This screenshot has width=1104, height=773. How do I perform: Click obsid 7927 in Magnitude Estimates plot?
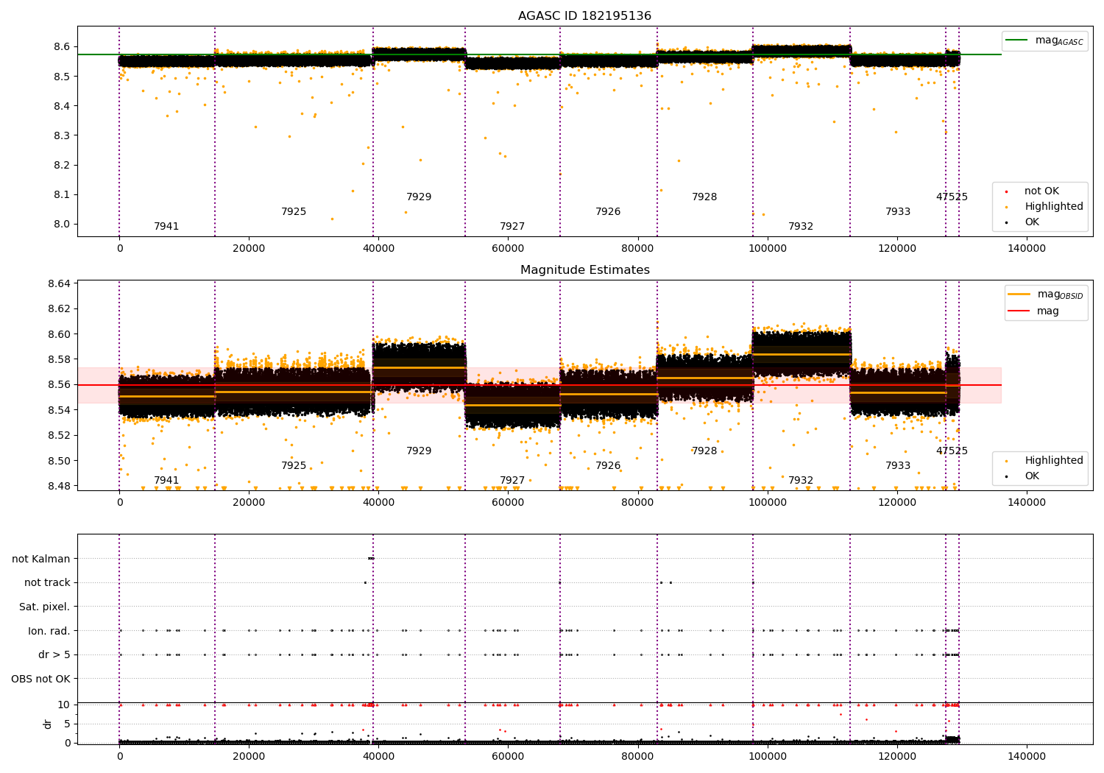(512, 481)
